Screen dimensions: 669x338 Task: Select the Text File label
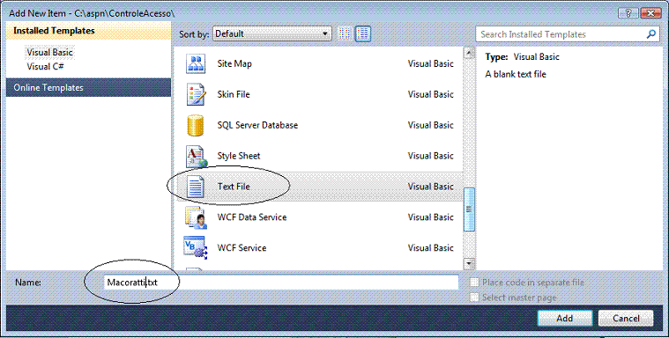coord(234,187)
